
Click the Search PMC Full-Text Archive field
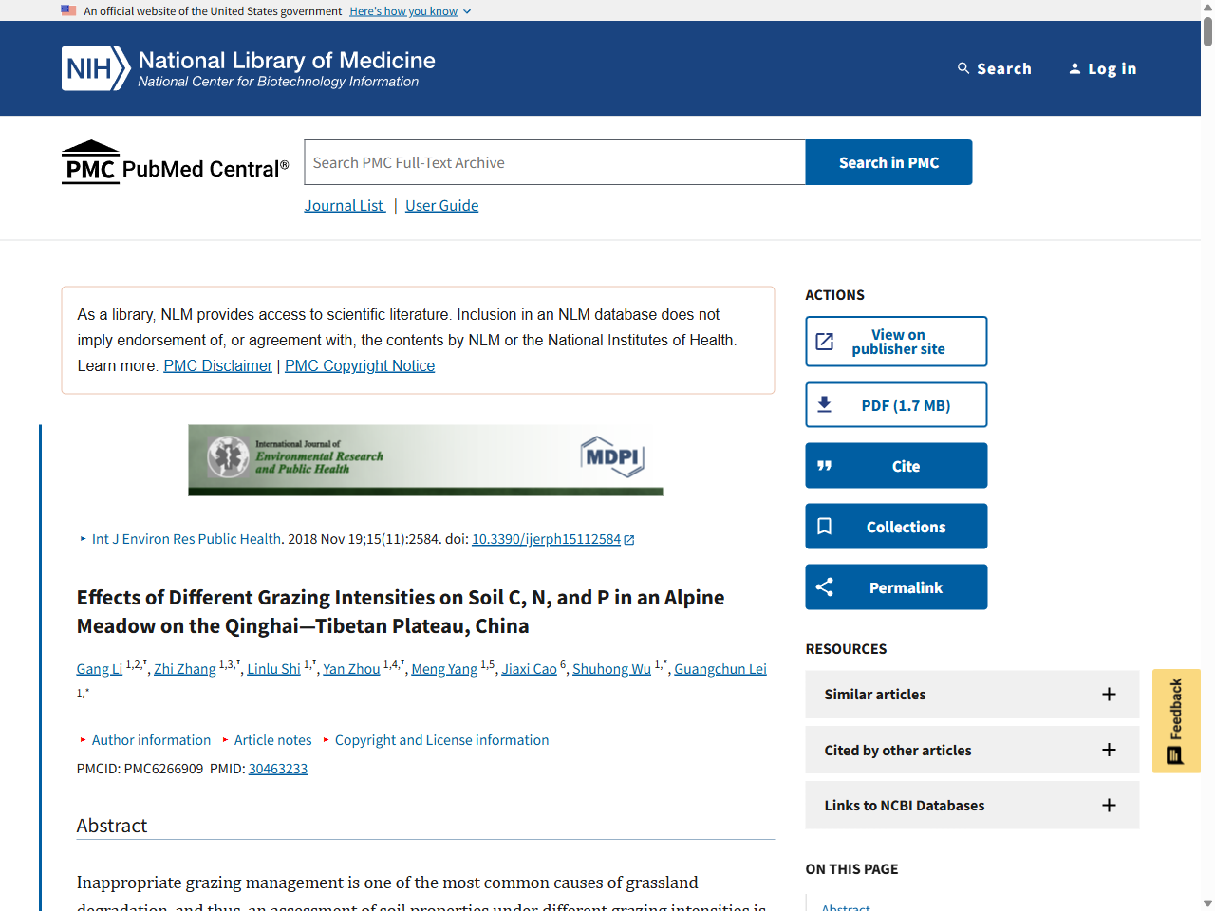pos(554,163)
